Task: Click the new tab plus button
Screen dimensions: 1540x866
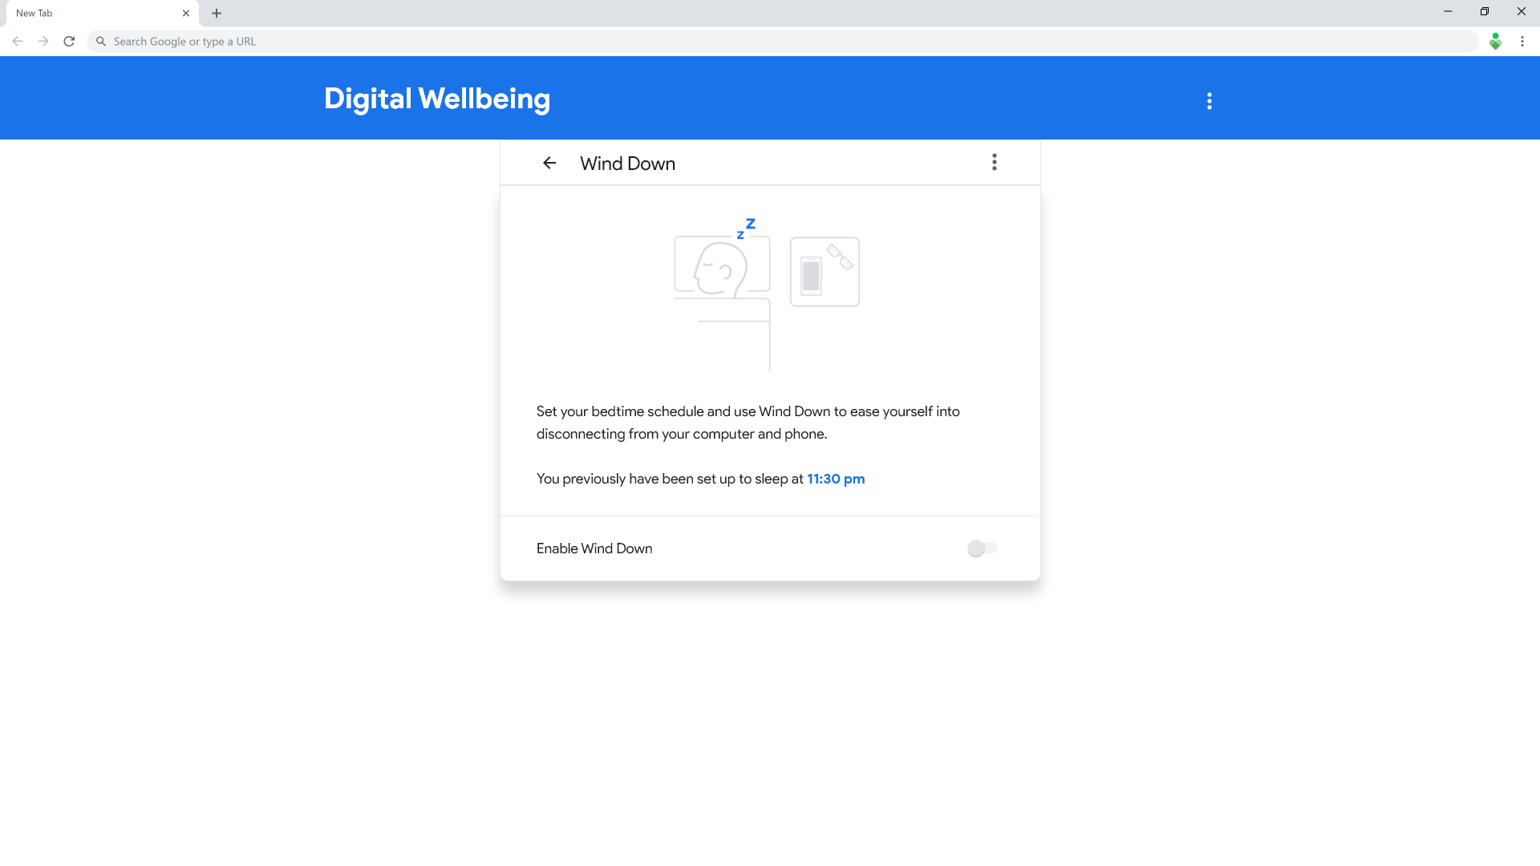Action: point(217,13)
